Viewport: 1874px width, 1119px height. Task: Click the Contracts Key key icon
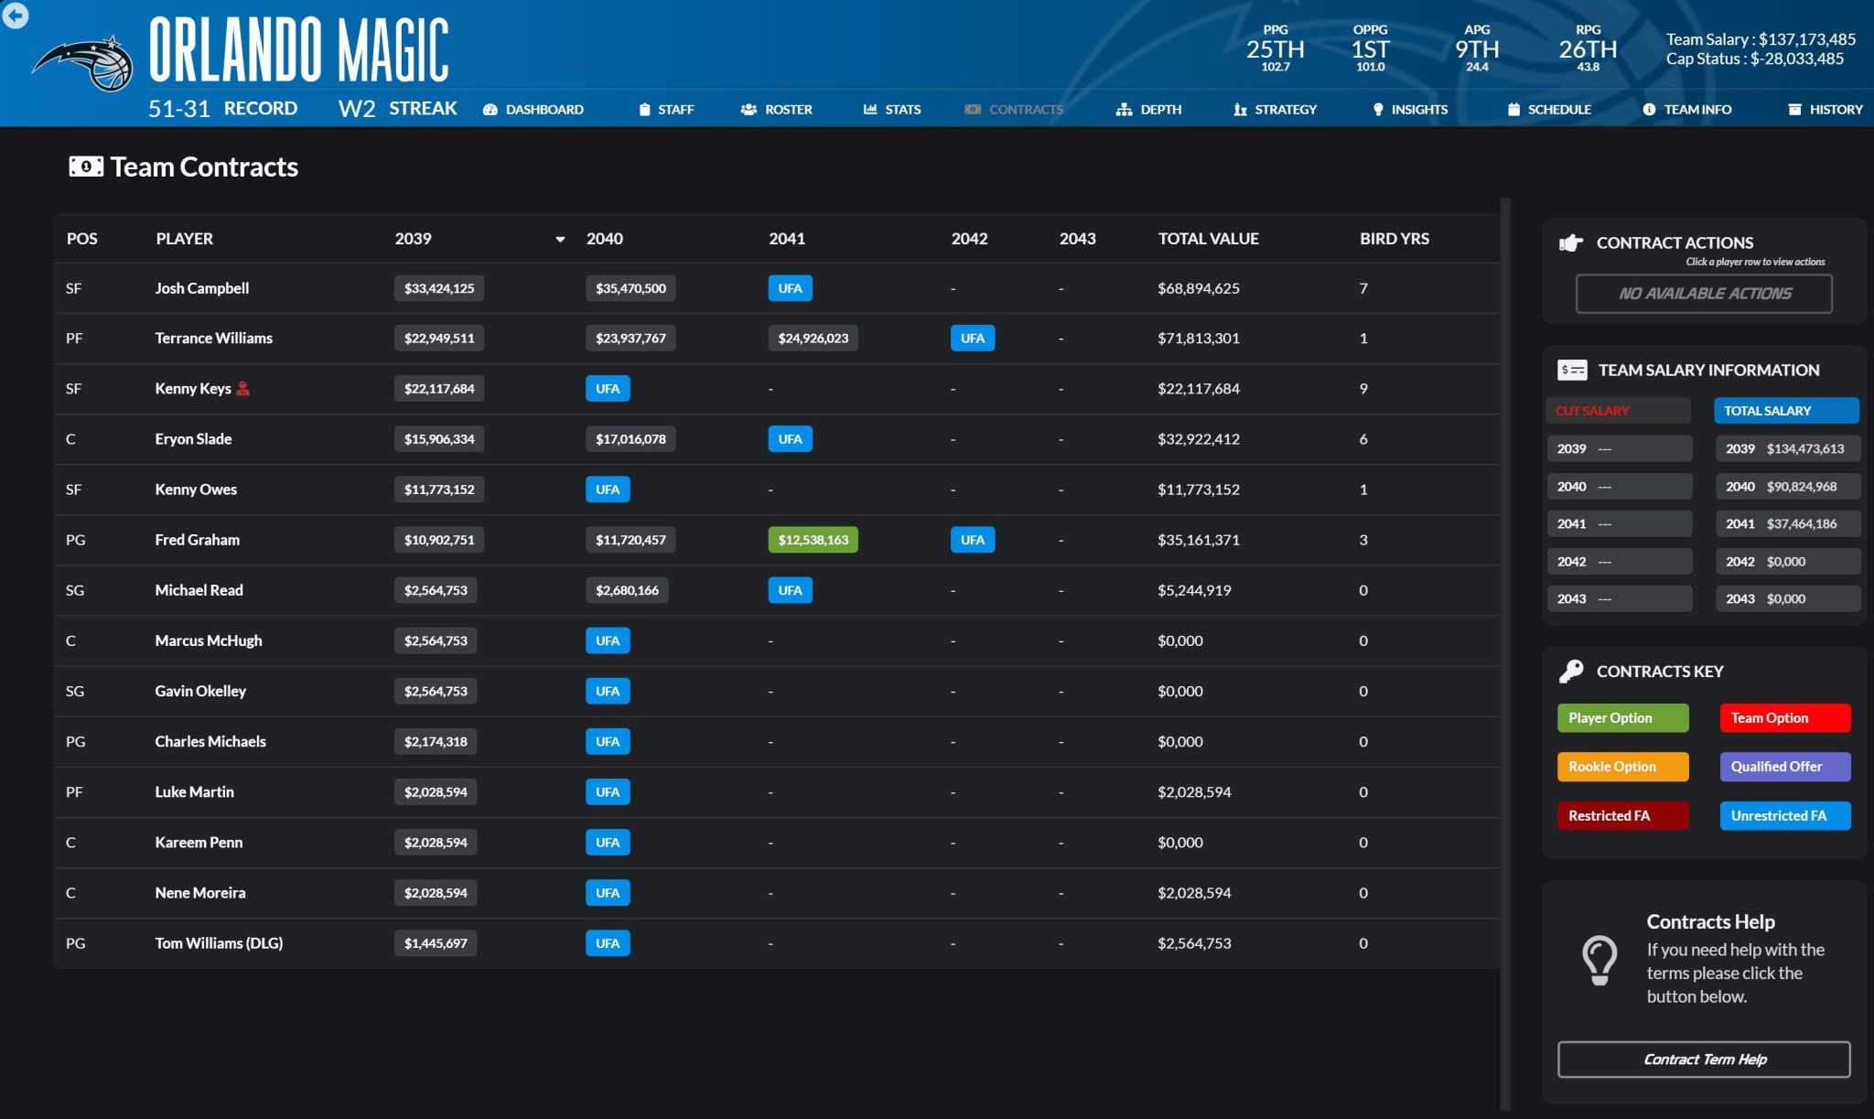point(1570,671)
